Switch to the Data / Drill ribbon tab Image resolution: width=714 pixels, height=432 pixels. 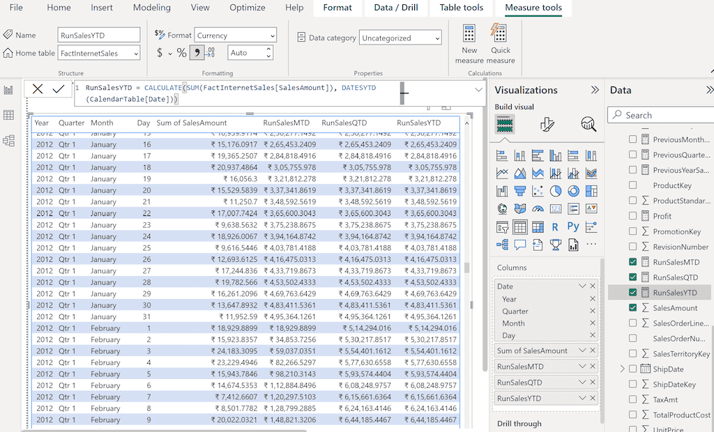(x=395, y=8)
